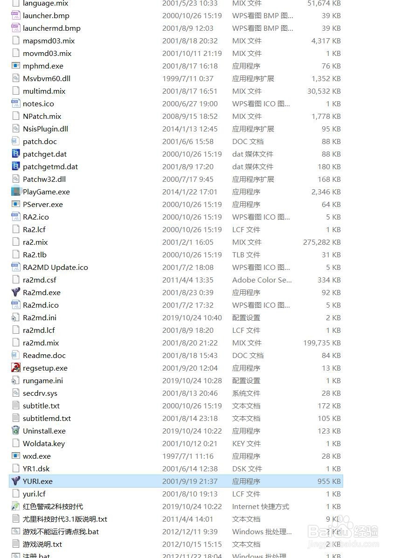Click the patch.doc document icon
401x558 pixels.
click(16, 141)
